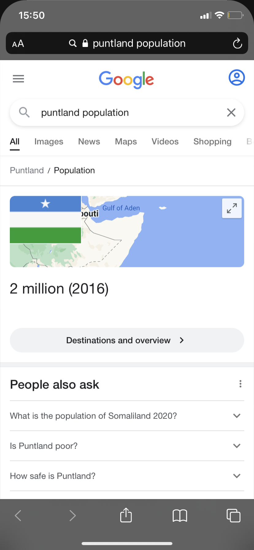Open Safari bookmarks
The height and width of the screenshot is (550, 254).
180,515
